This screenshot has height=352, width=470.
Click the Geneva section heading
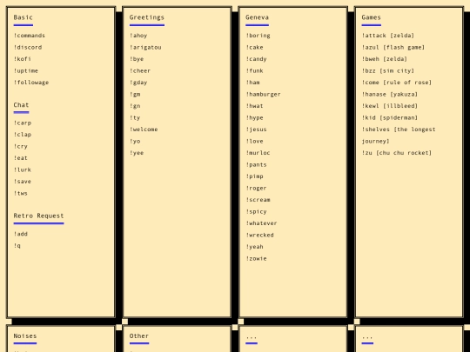[257, 17]
